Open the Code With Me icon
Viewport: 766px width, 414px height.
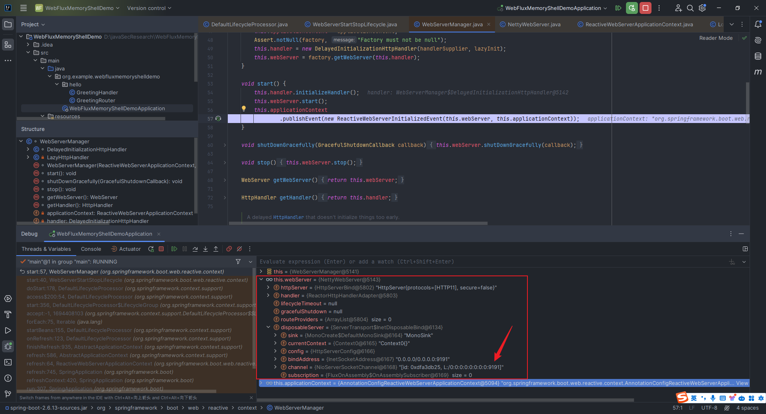678,8
